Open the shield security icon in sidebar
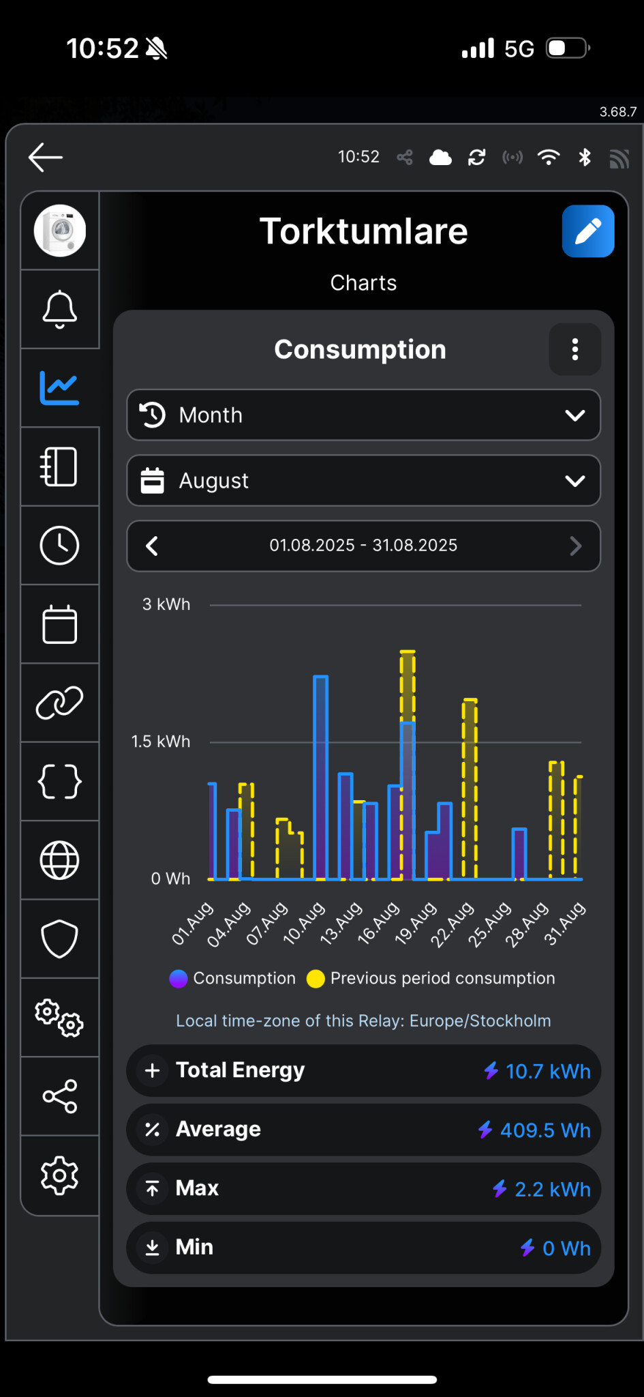The image size is (644, 1397). pyautogui.click(x=60, y=939)
